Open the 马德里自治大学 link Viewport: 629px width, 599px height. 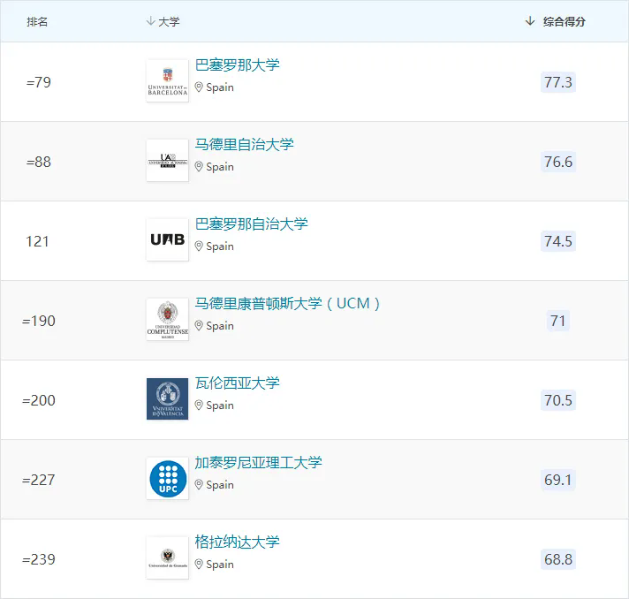245,144
